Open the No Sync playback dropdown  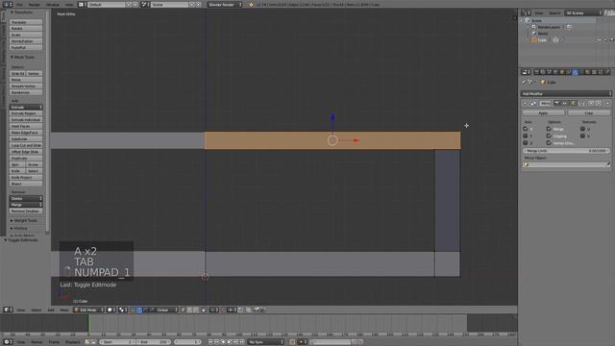pyautogui.click(x=265, y=342)
